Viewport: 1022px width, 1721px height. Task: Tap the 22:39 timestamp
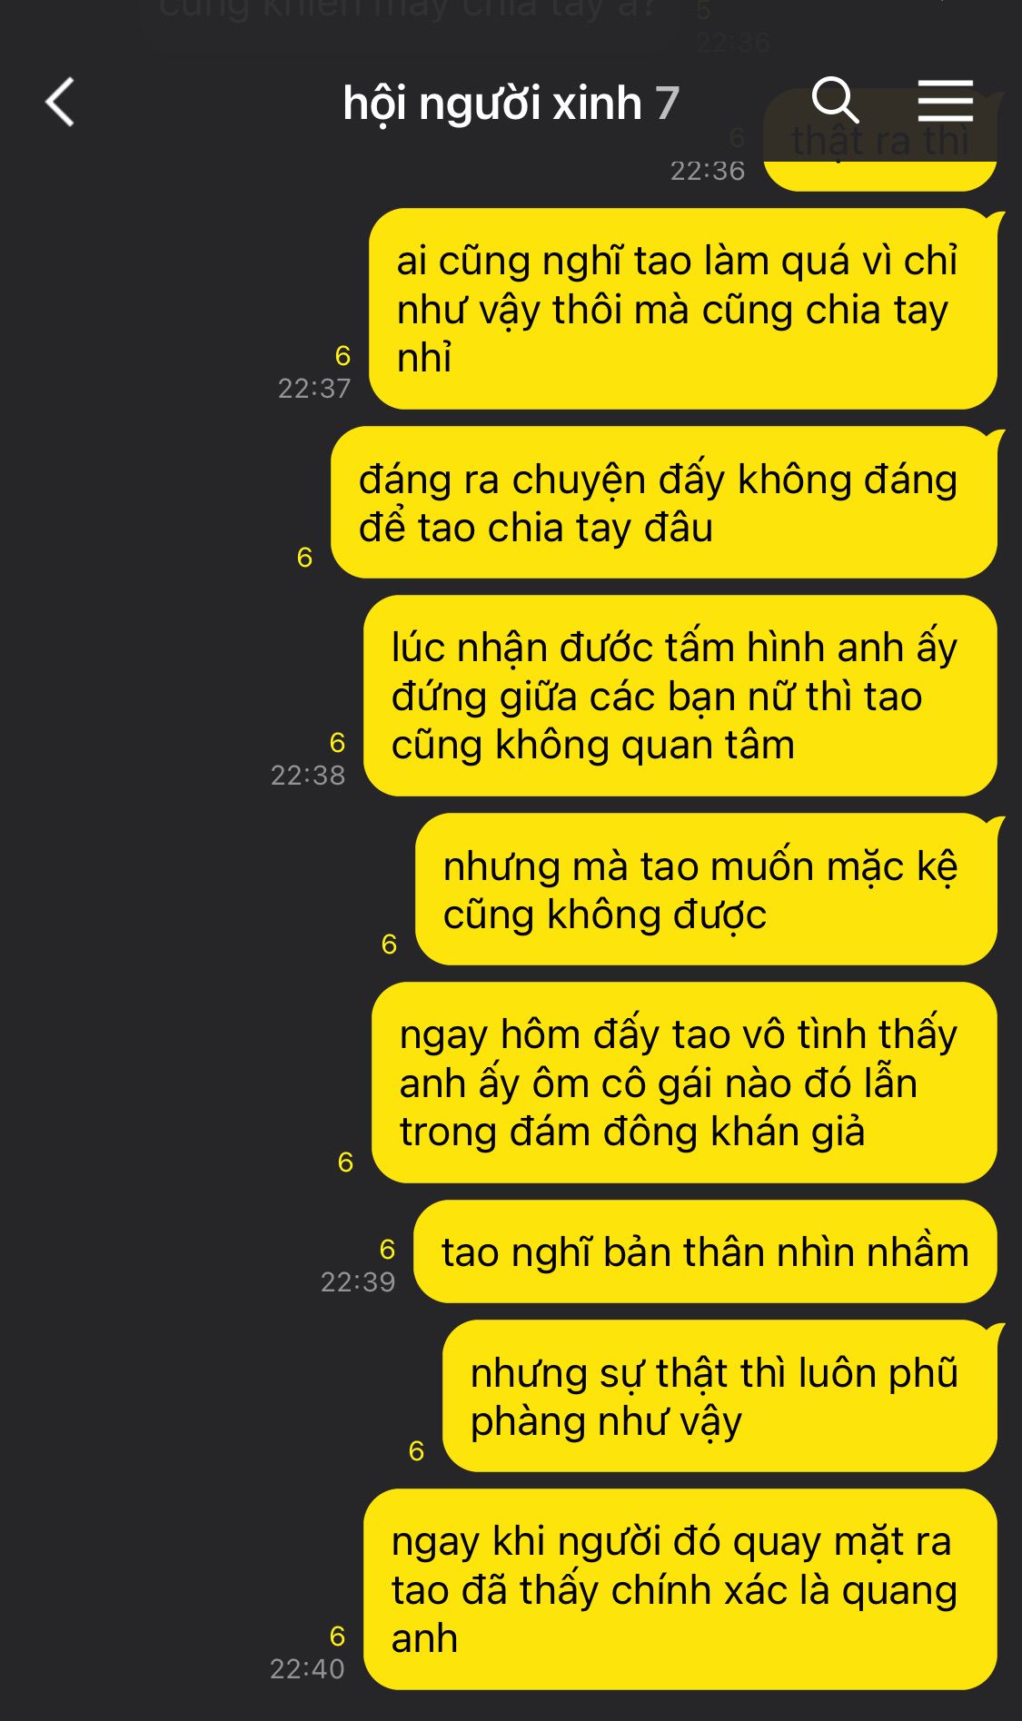[x=358, y=1282]
